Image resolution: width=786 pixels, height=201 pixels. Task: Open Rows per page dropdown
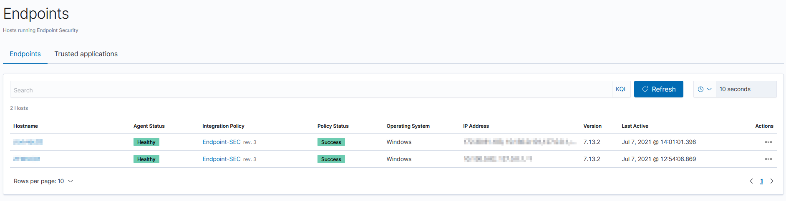[x=43, y=181]
